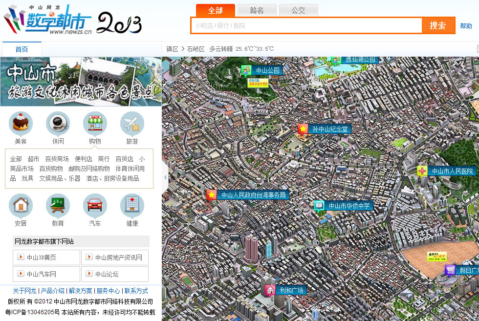Screen dimensions: 479x321
Task: Click the 搜索 search button
Action: (x=438, y=25)
